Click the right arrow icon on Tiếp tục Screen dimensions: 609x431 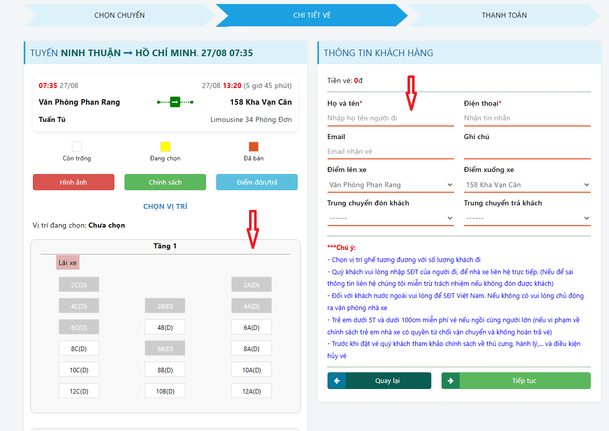[451, 381]
